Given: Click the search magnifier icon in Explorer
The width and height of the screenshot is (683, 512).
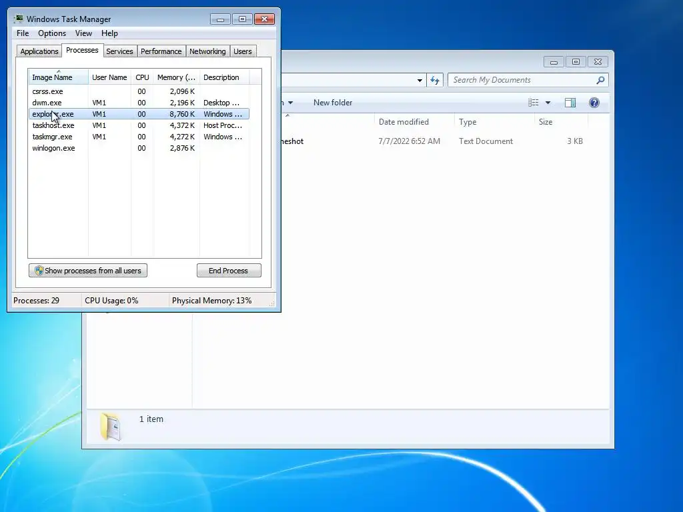Looking at the screenshot, I should coord(600,80).
